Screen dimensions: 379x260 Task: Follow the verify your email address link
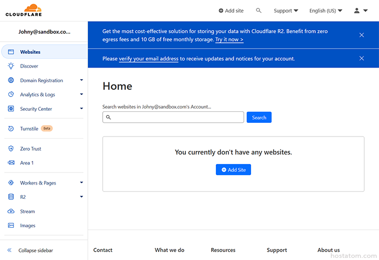(148, 59)
